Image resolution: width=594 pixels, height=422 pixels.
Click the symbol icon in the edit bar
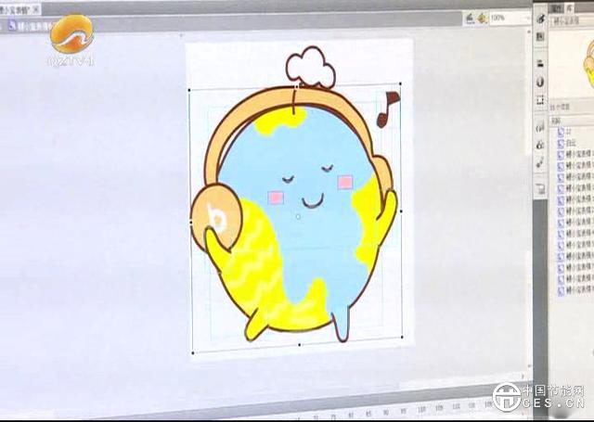[11, 25]
